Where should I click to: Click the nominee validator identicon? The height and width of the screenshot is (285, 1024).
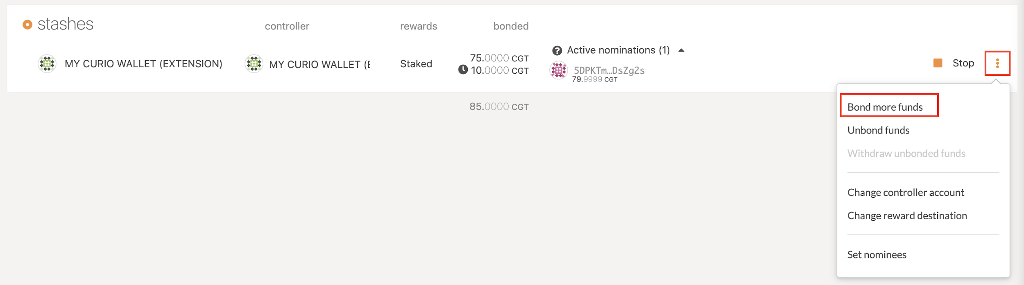click(x=558, y=70)
